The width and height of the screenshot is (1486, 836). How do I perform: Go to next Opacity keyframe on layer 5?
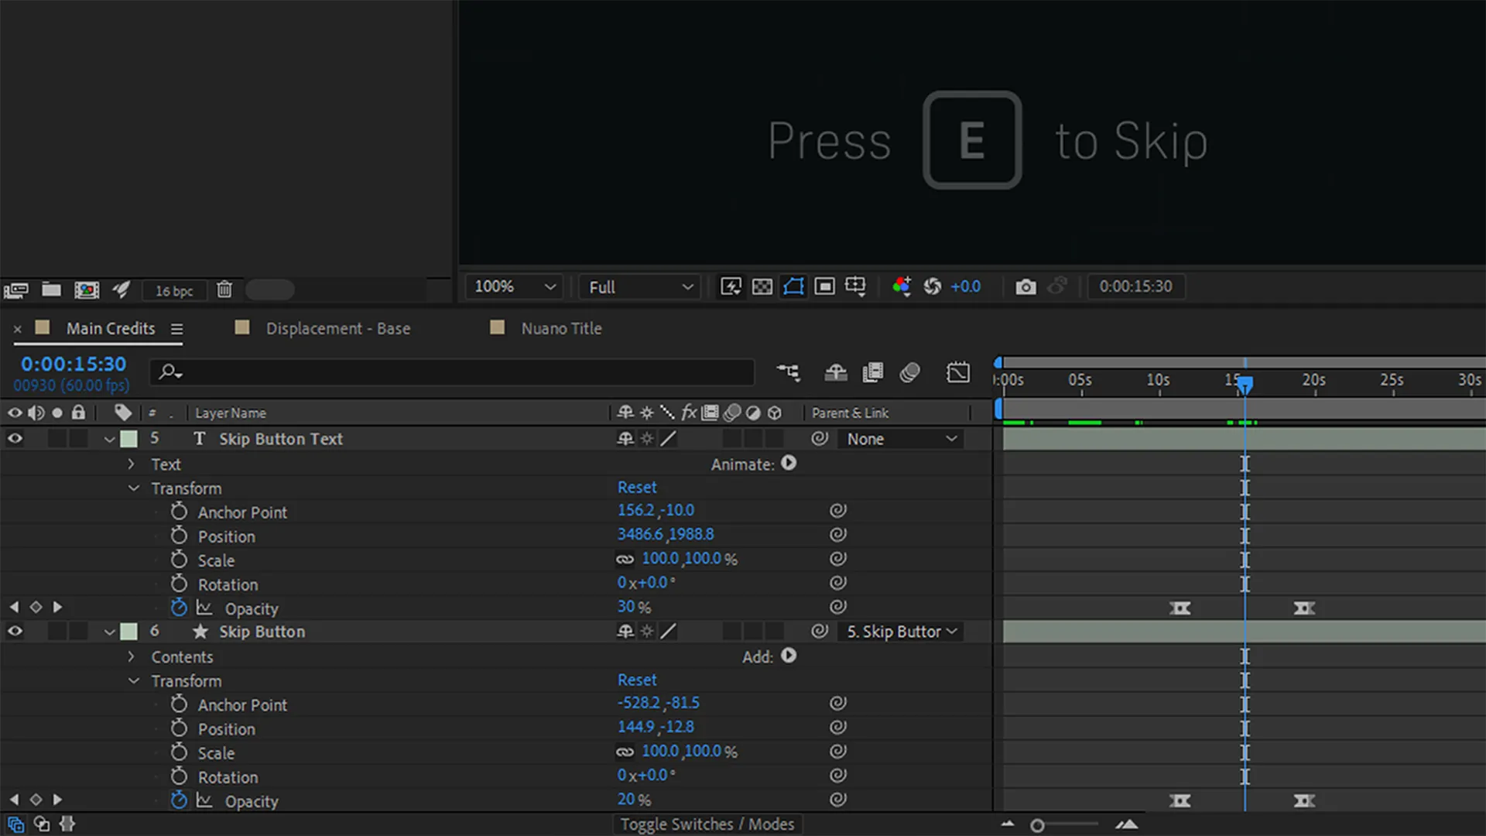pyautogui.click(x=57, y=608)
